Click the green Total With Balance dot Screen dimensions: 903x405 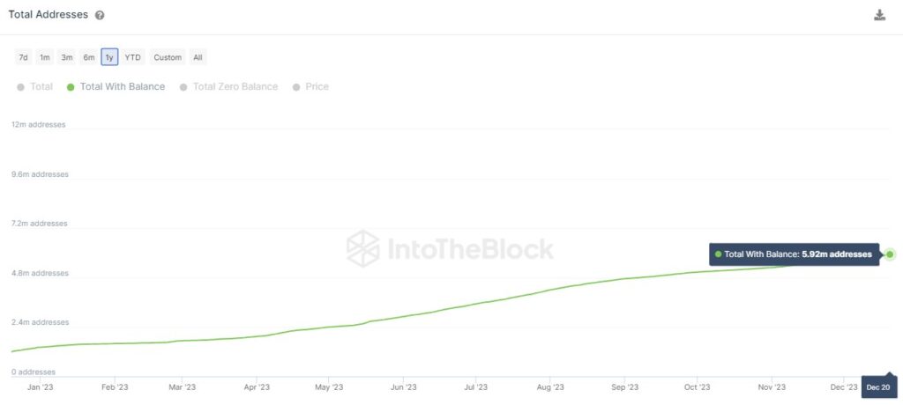pyautogui.click(x=71, y=87)
